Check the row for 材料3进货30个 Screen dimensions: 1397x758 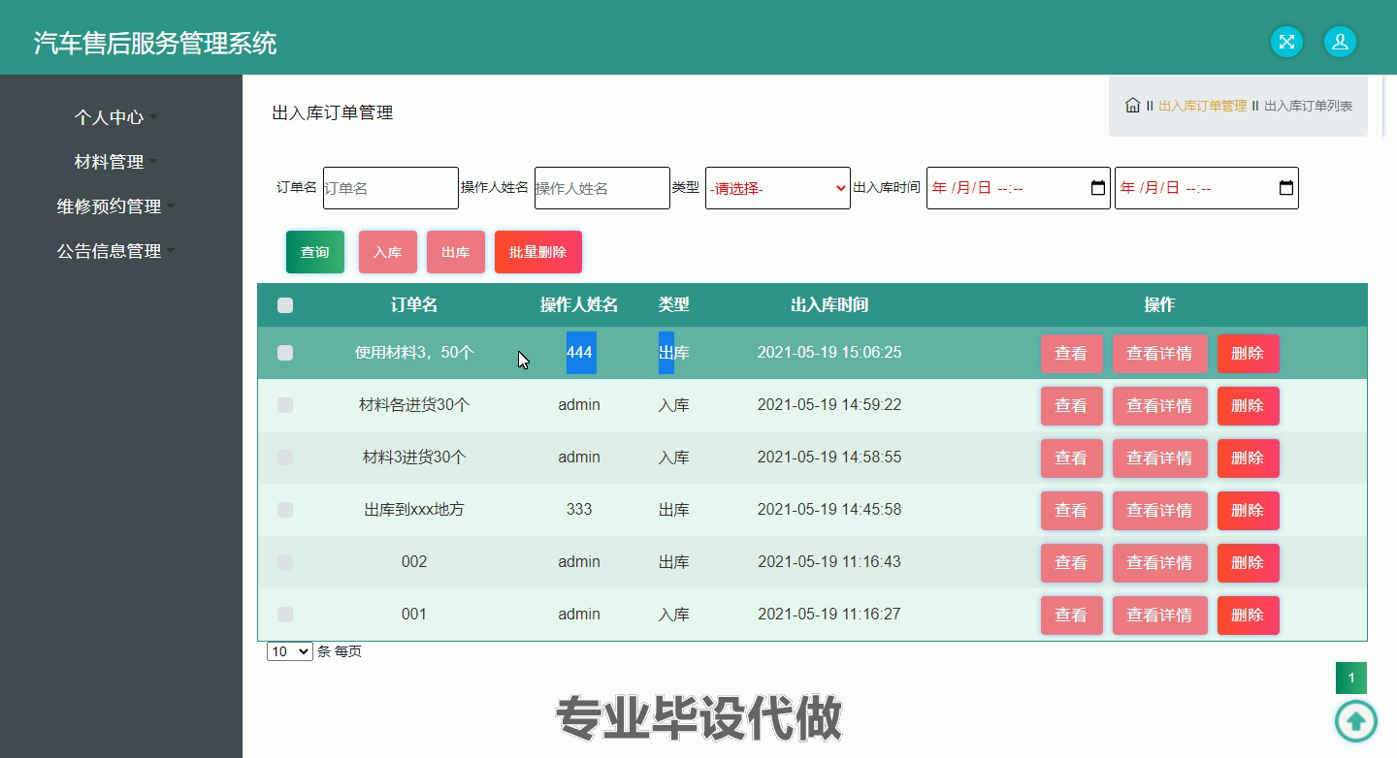[x=285, y=458]
